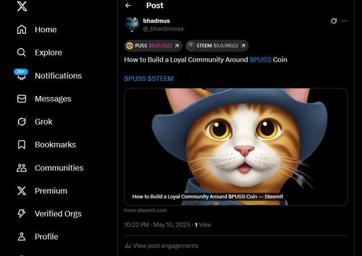362x256 pixels.
Task: Click the Communities people icon
Action: 21,168
